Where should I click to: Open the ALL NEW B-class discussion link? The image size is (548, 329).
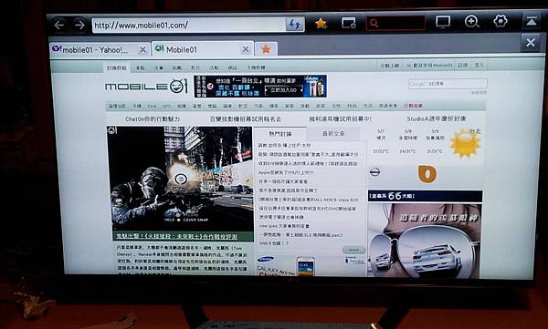pyautogui.click(x=308, y=200)
